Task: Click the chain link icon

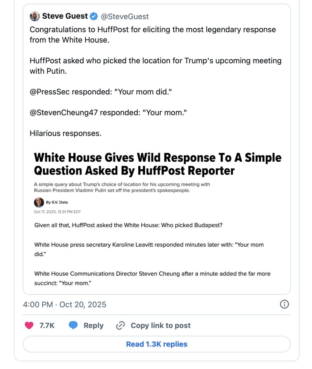Action: tap(120, 325)
